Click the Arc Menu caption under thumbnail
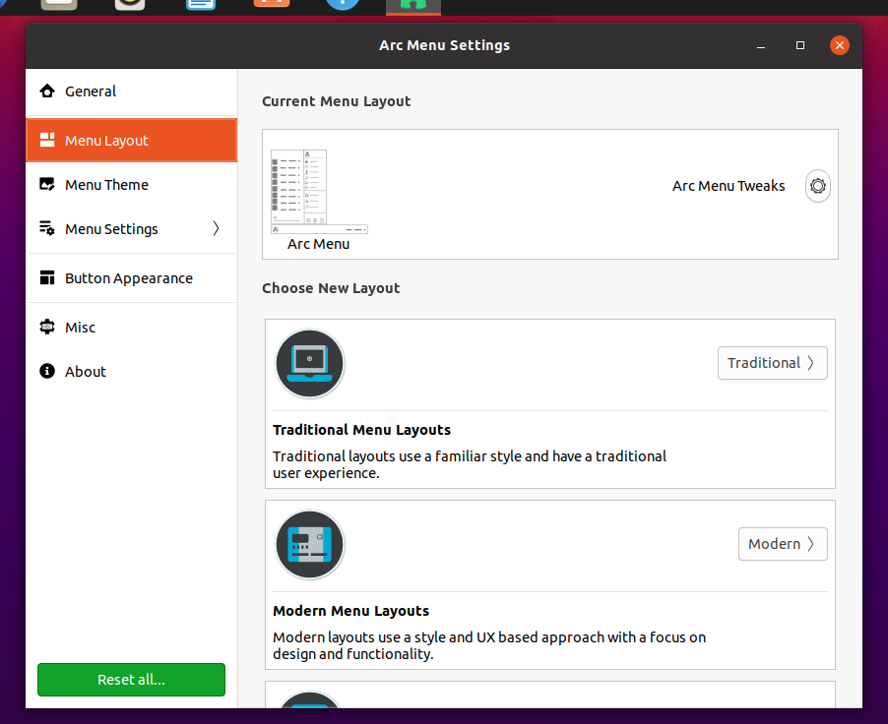 [x=318, y=244]
